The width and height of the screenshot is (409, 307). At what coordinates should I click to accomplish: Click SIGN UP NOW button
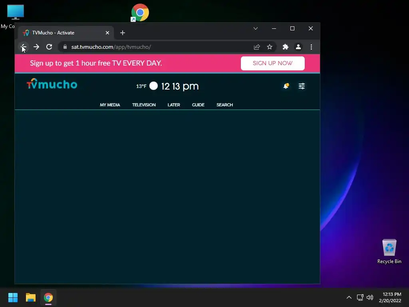pyautogui.click(x=272, y=63)
